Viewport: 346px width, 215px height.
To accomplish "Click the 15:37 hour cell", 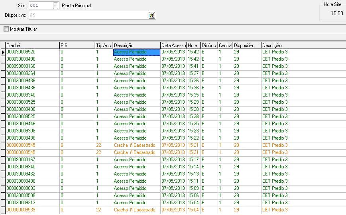I will tap(193, 73).
